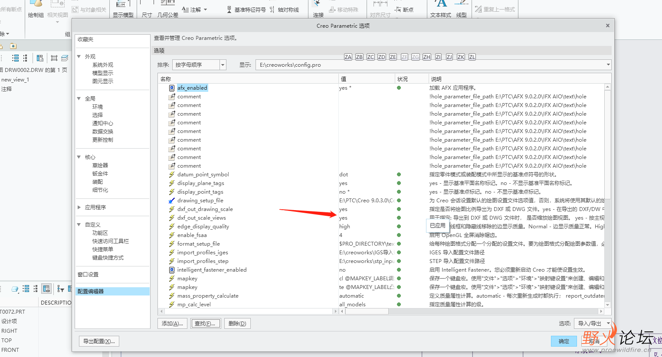This screenshot has width=662, height=357.
Task: Click the intelligent_fastener_enabled row icon
Action: [172, 270]
